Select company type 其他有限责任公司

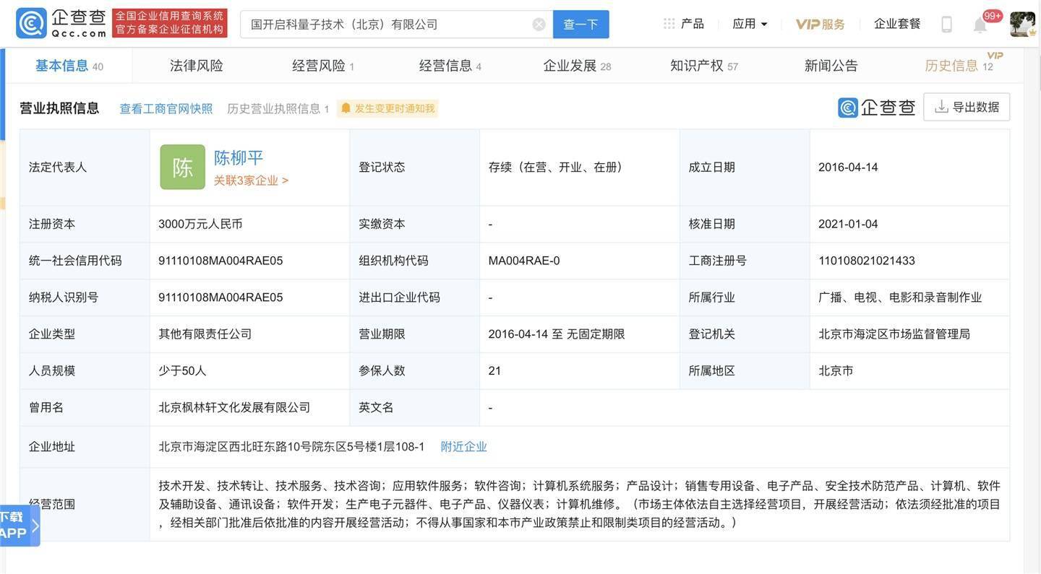[205, 334]
